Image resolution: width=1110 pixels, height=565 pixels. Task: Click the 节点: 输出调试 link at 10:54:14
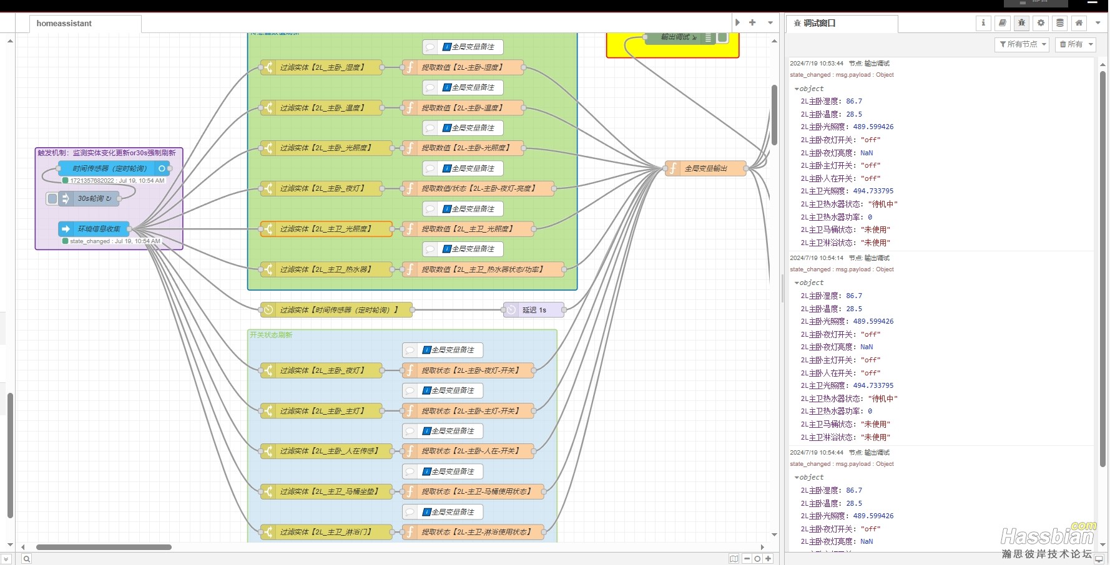[869, 258]
